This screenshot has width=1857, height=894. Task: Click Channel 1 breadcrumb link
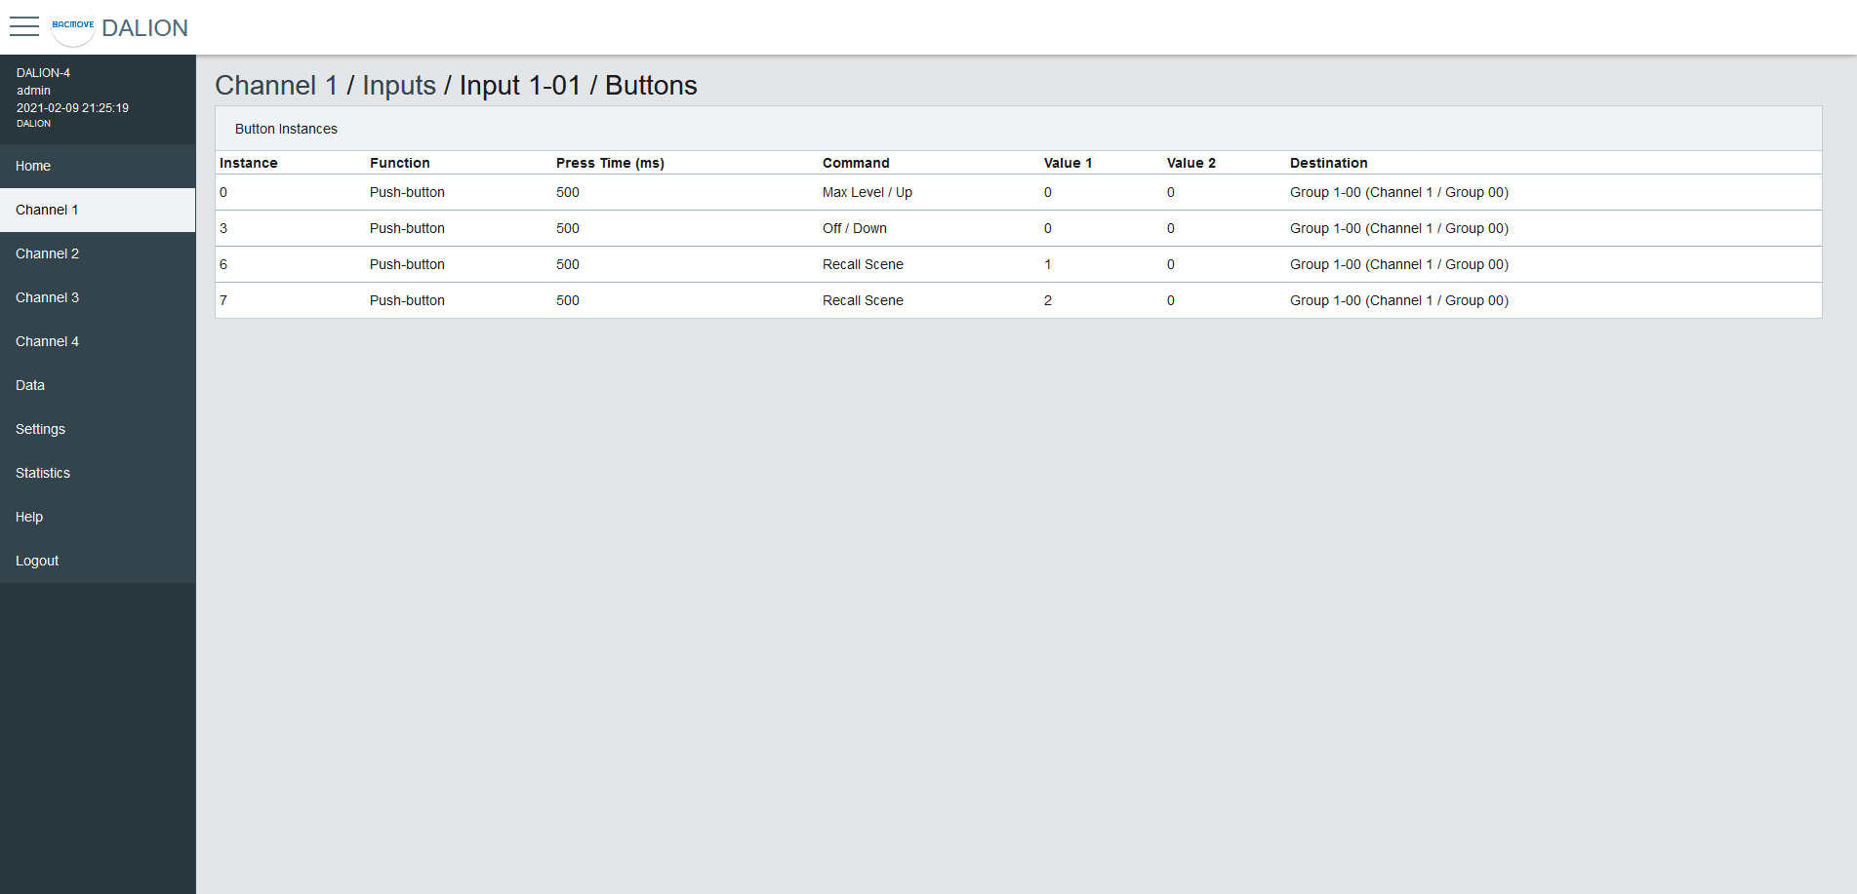tap(276, 86)
